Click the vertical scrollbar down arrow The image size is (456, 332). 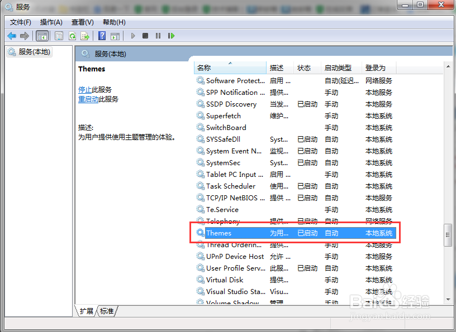point(448,303)
